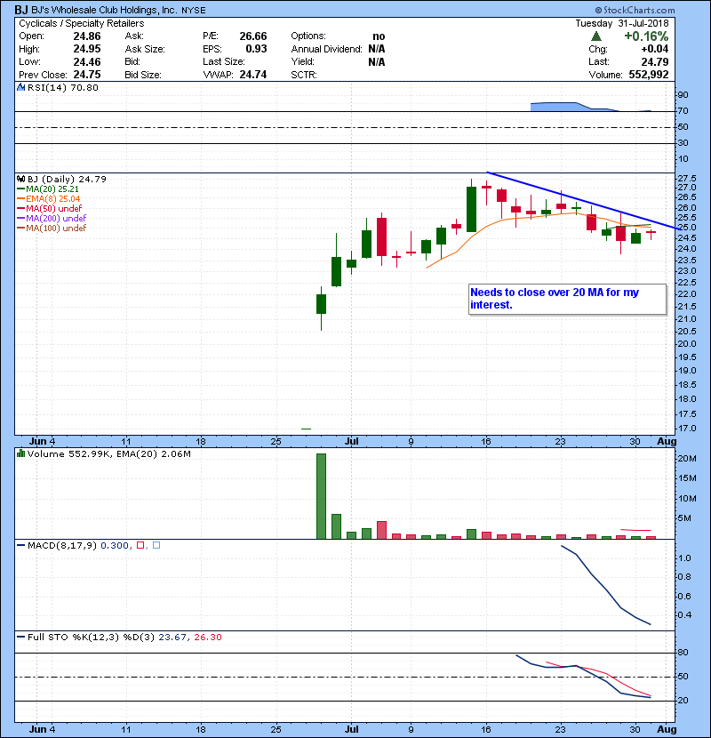Click the MACD(8,17,9) 0.300 label

pos(78,545)
